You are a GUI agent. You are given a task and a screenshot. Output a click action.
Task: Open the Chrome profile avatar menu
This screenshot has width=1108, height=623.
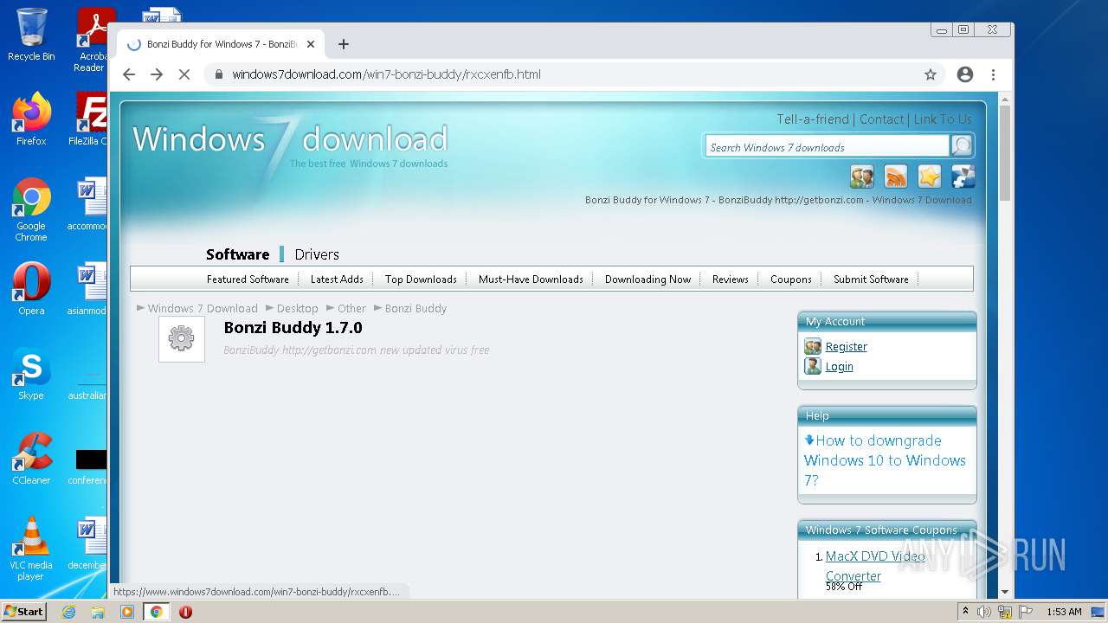pos(965,74)
